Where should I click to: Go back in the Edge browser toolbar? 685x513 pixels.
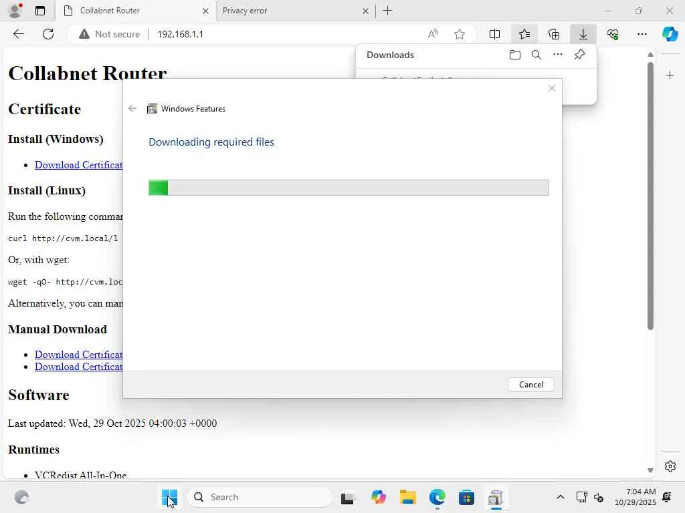(x=18, y=34)
